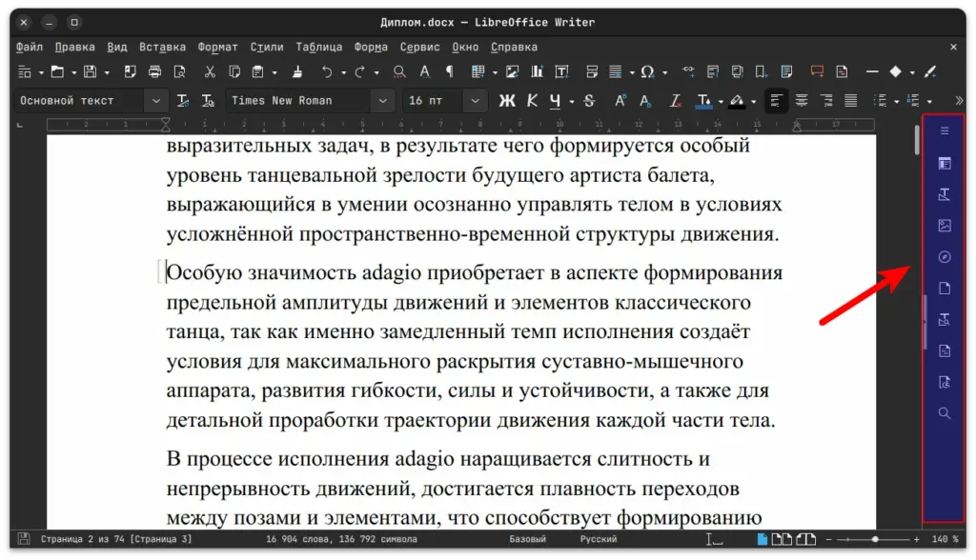The height and width of the screenshot is (560, 976).
Task: Enable strikethrough text formatting
Action: (588, 100)
